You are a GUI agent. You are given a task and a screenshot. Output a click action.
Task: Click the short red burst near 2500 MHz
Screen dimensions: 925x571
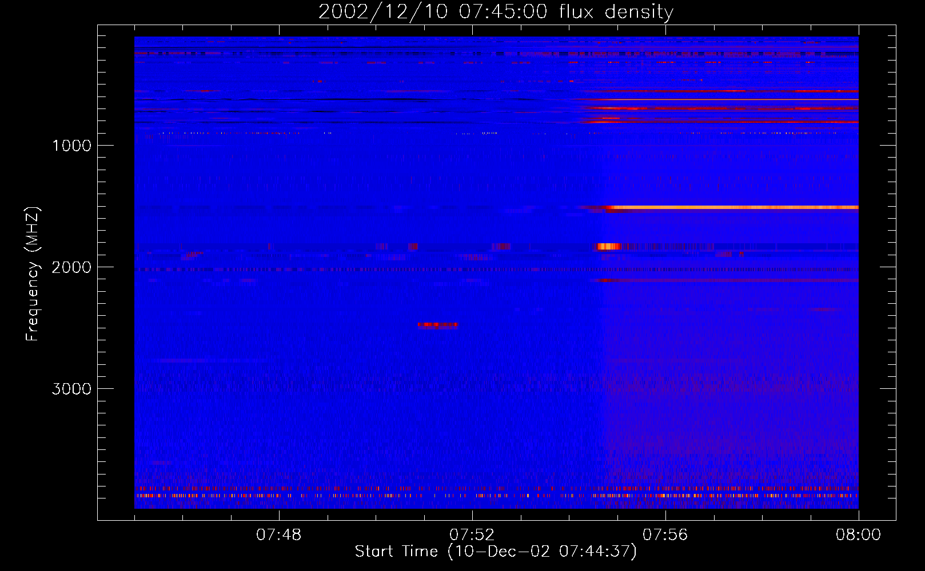(x=438, y=325)
